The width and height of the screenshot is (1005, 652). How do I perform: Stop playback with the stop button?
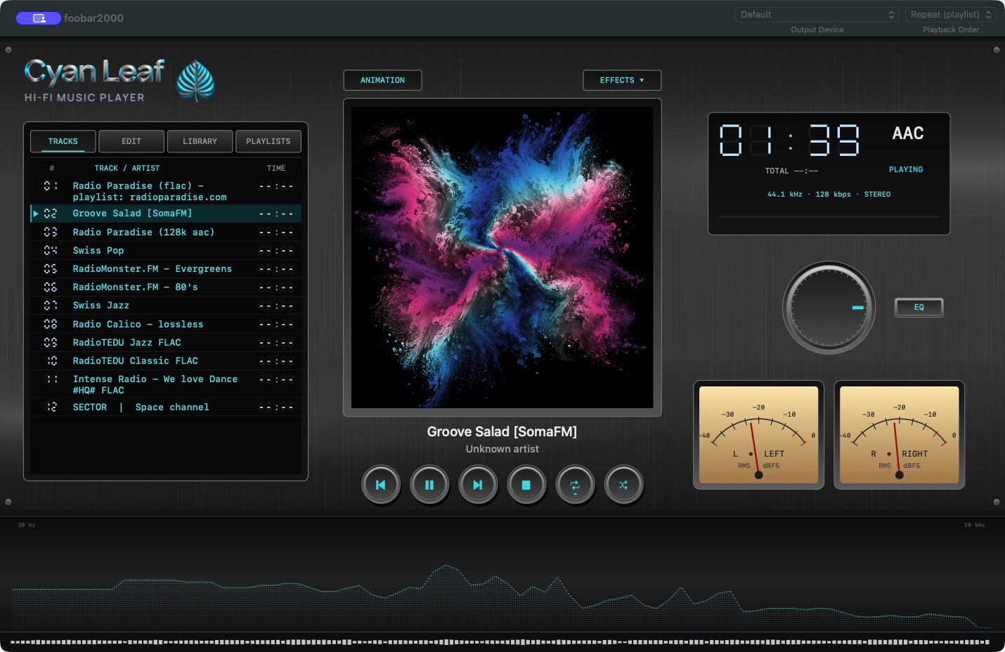click(x=526, y=485)
